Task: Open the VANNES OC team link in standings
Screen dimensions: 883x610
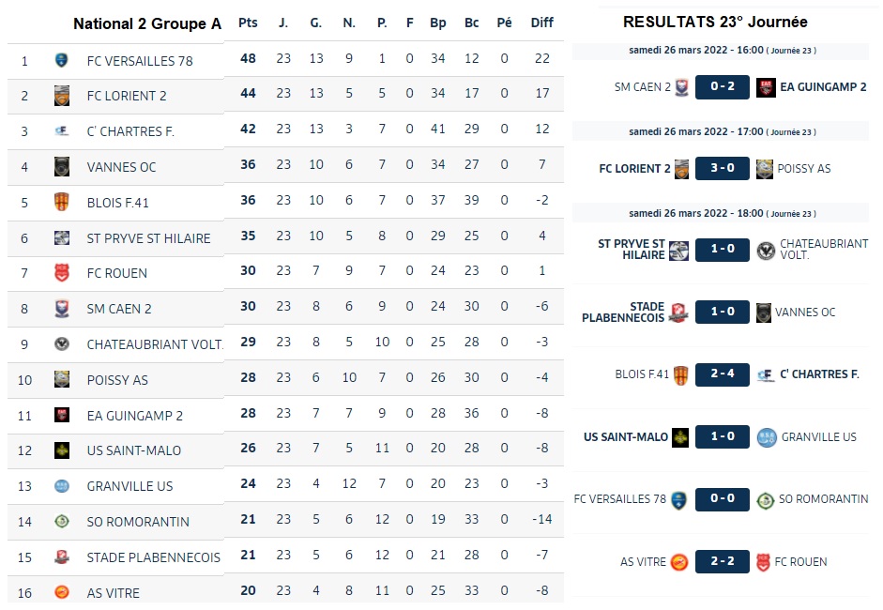Action: [x=121, y=167]
